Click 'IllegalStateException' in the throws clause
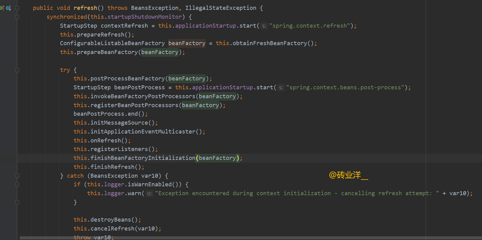The image size is (482, 240). click(x=221, y=8)
